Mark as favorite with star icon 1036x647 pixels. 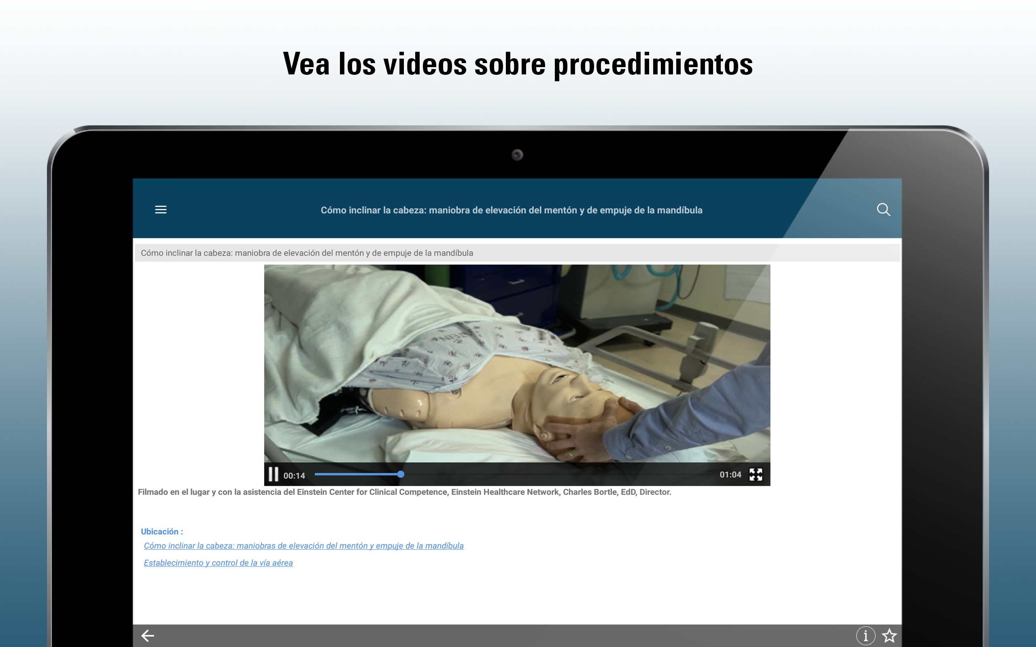pos(889,635)
